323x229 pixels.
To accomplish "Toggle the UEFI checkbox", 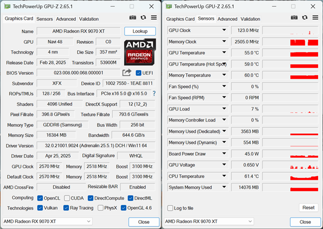I will [x=139, y=73].
